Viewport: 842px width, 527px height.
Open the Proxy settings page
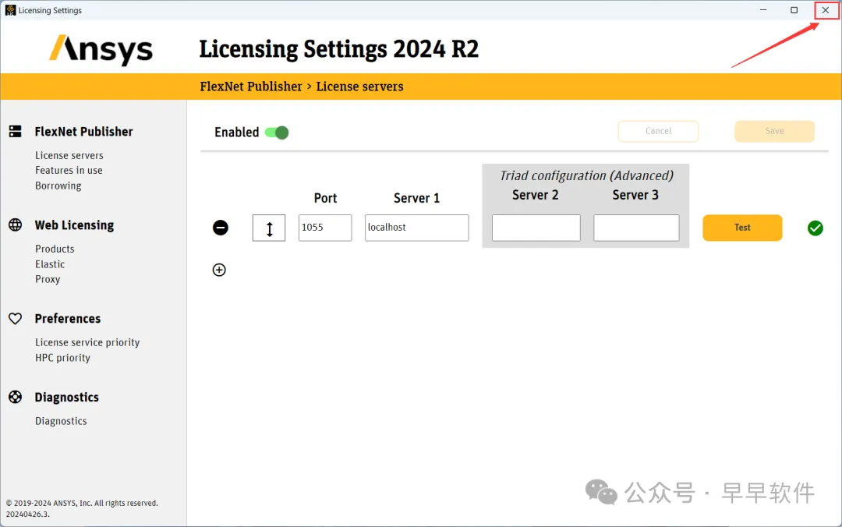coord(48,279)
